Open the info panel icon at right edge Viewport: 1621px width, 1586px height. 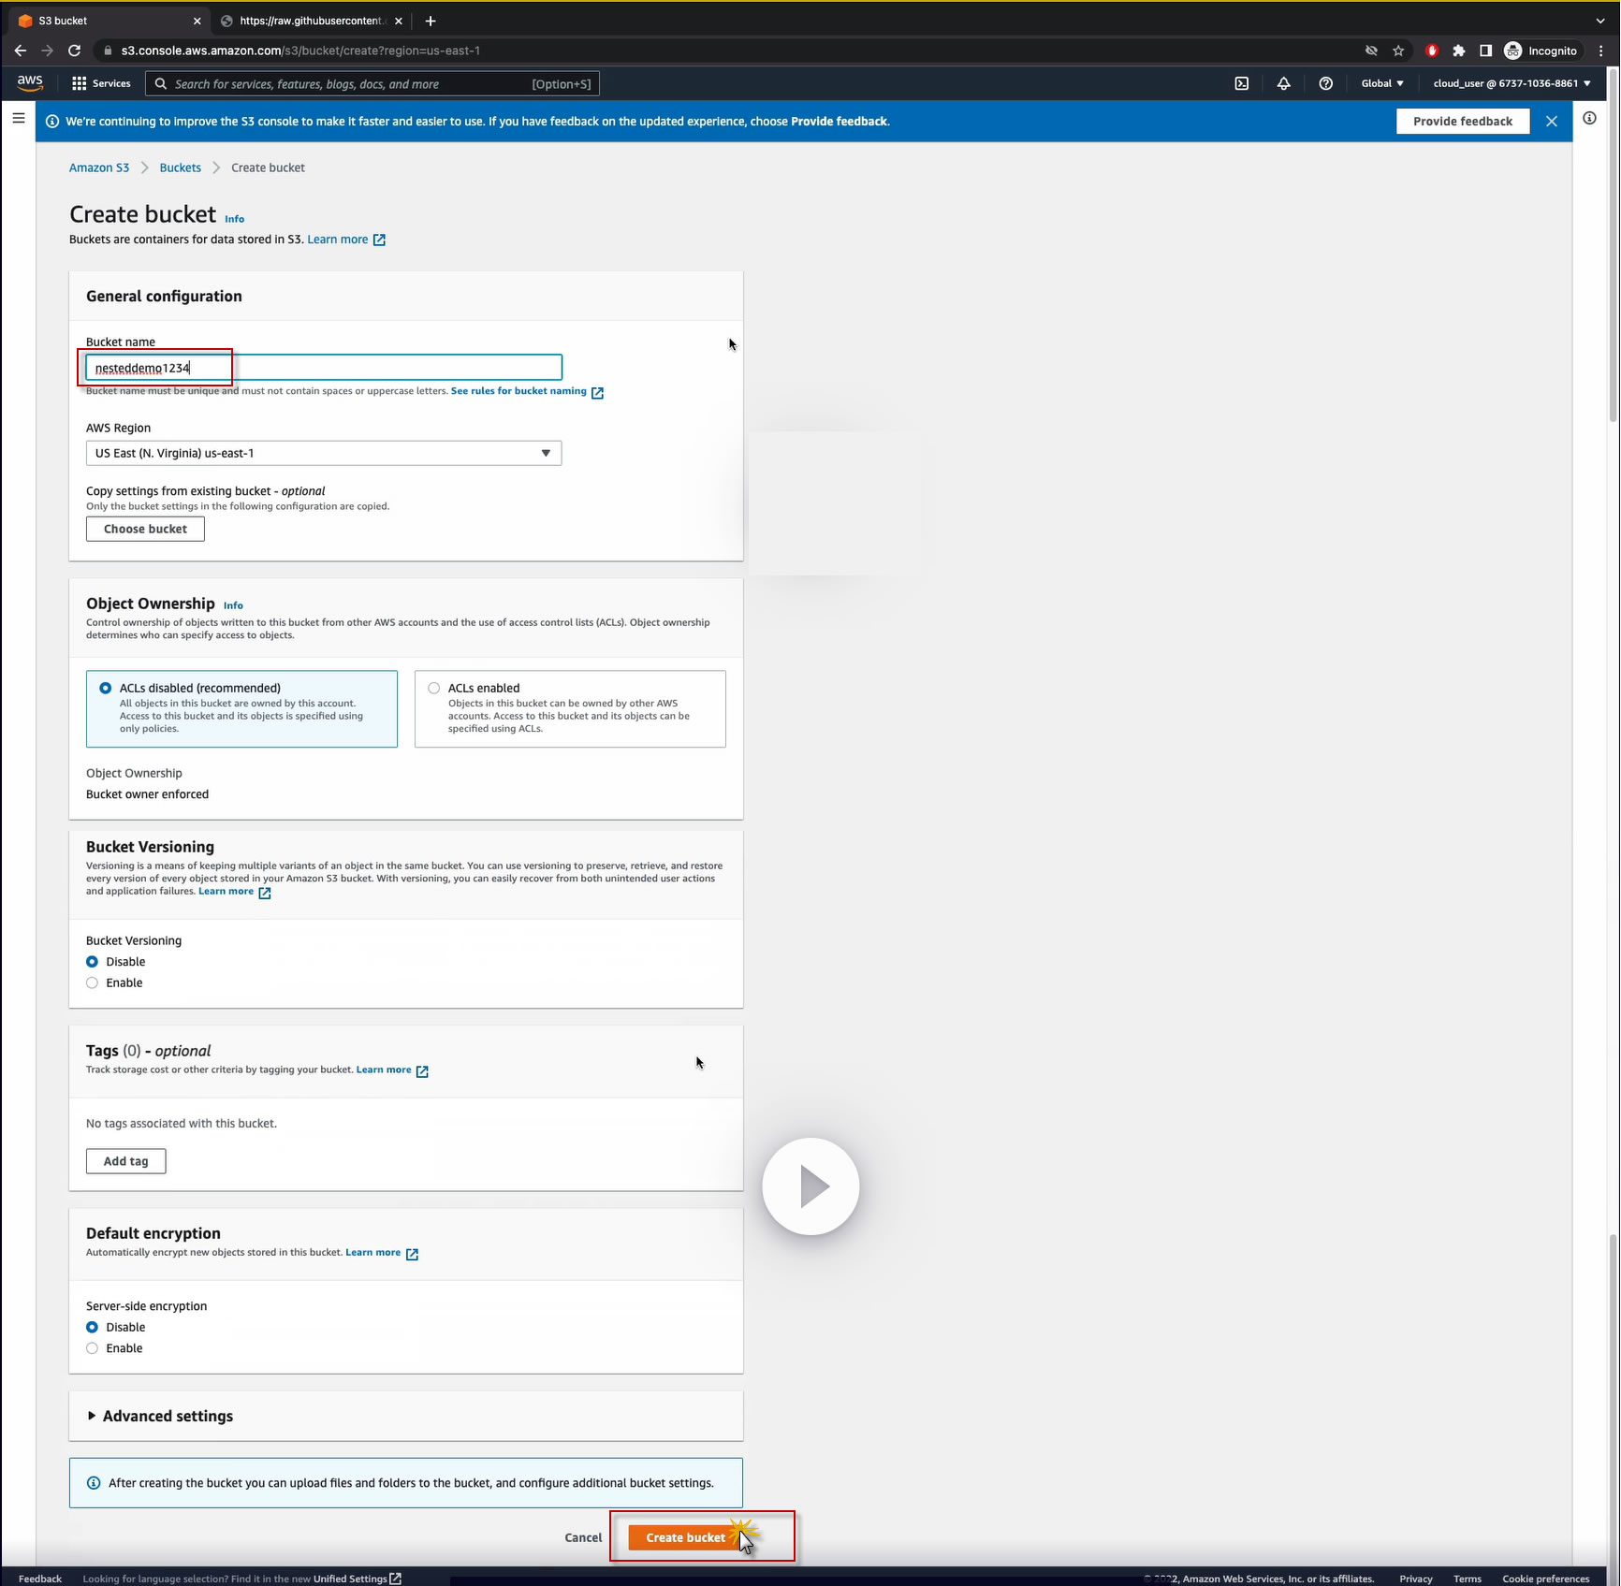[1590, 118]
